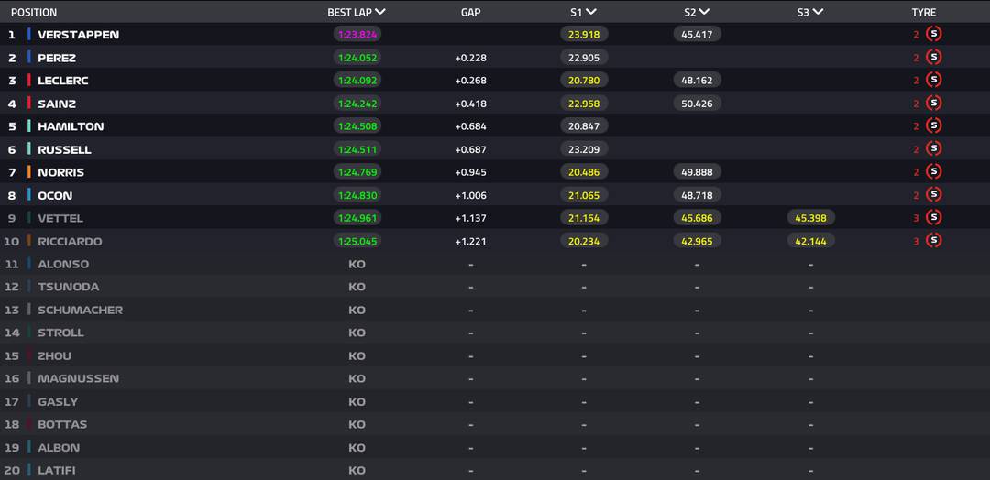
Task: Click the +0.684 gap value
Action: (x=471, y=126)
